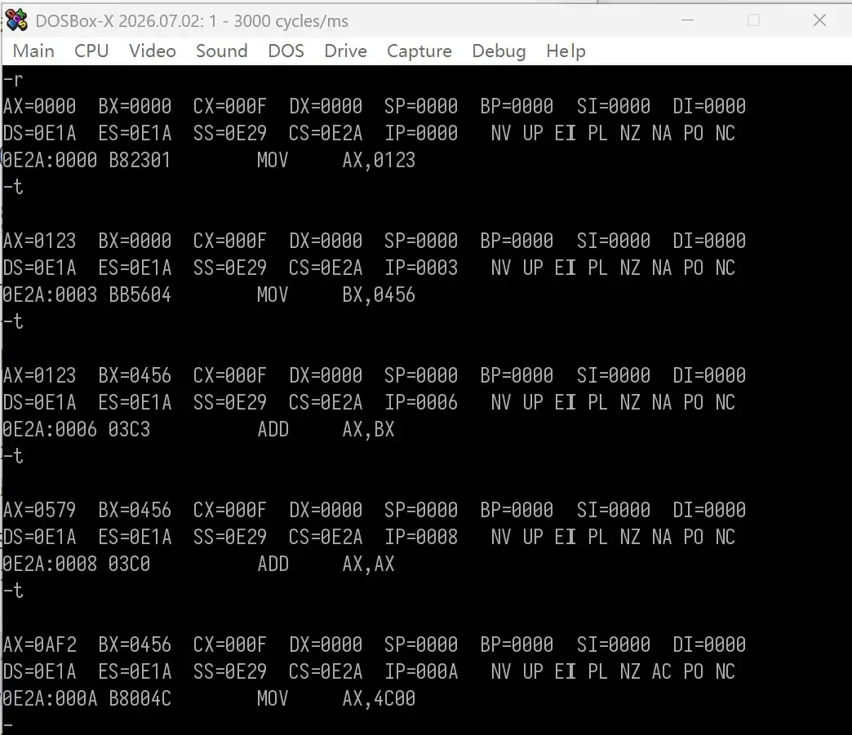Viewport: 852px width, 735px height.
Task: Click the DOSBox-X app icon in title bar
Action: [16, 20]
